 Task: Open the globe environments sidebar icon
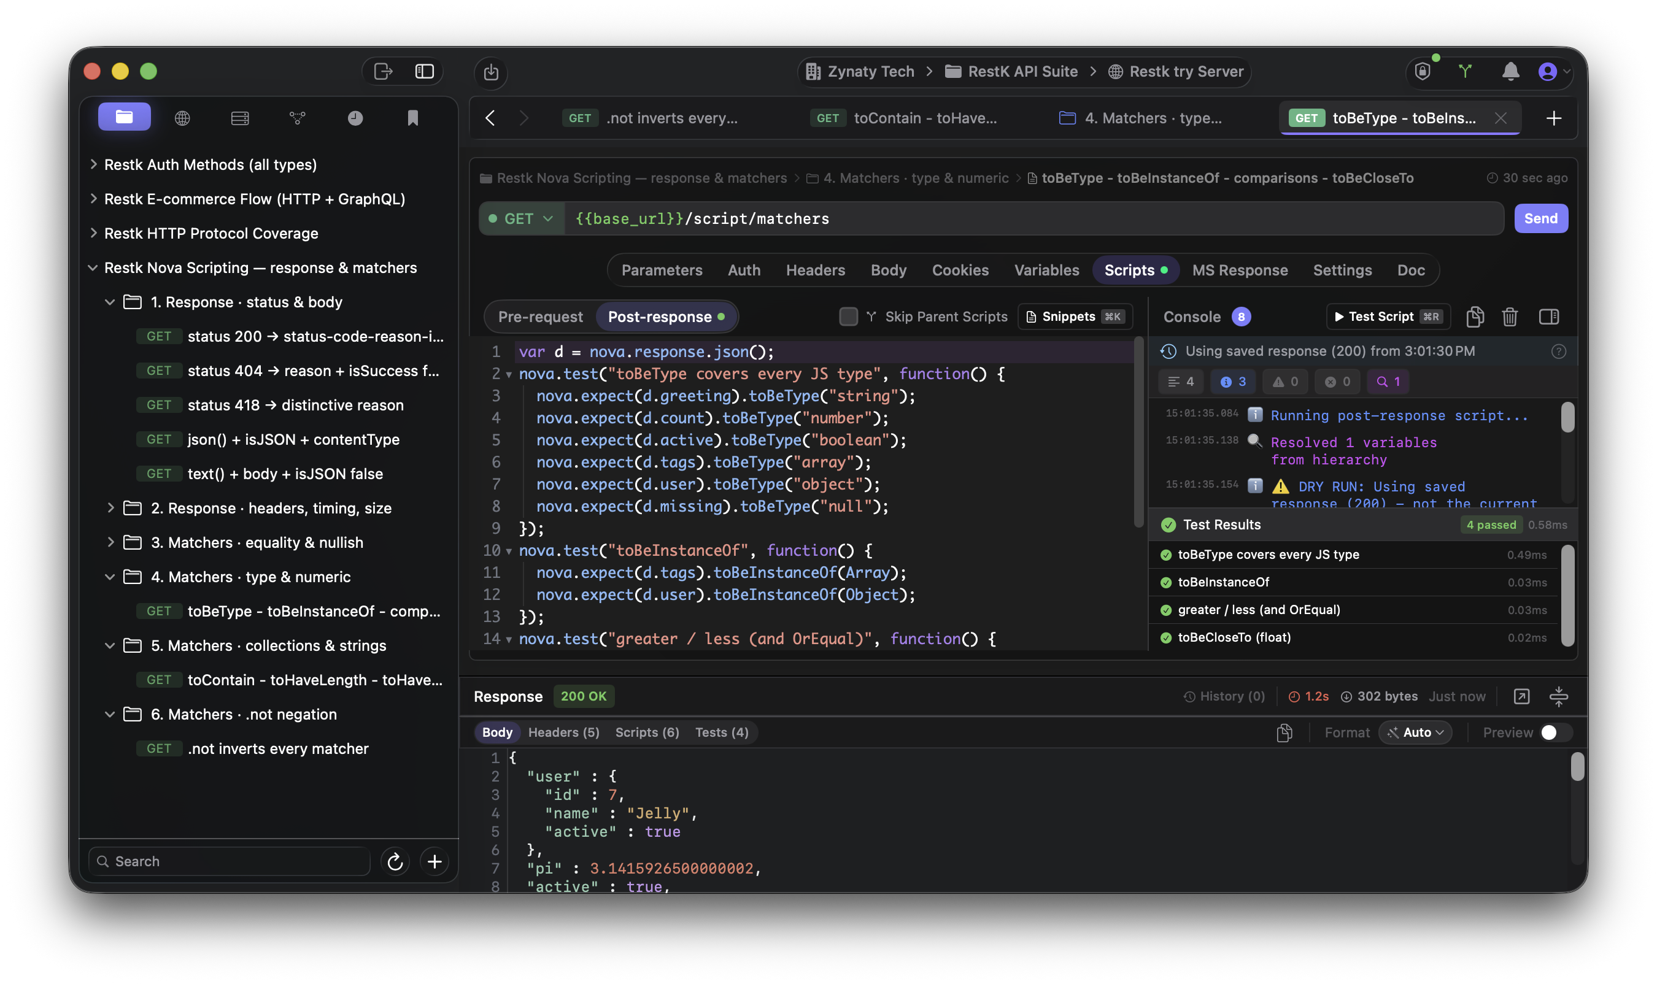[182, 118]
